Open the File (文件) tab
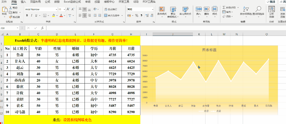The image size is (286, 124). coord(4,2)
